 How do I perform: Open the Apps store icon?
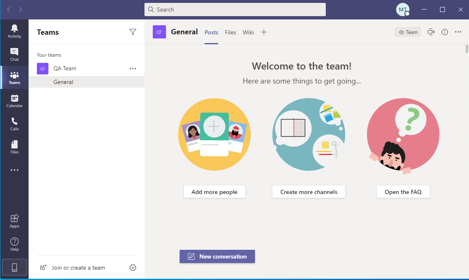(x=14, y=221)
